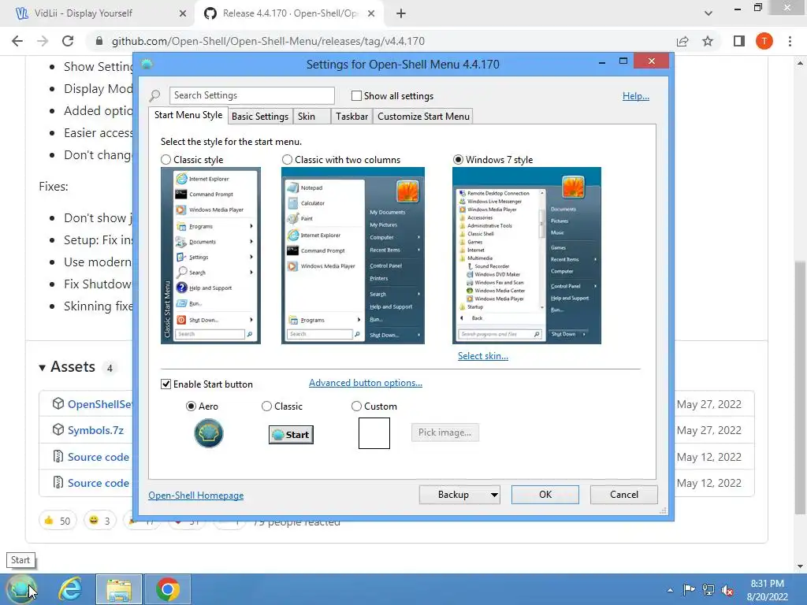The image size is (807, 605).
Task: Open Chrome side panel icon
Action: [x=739, y=41]
